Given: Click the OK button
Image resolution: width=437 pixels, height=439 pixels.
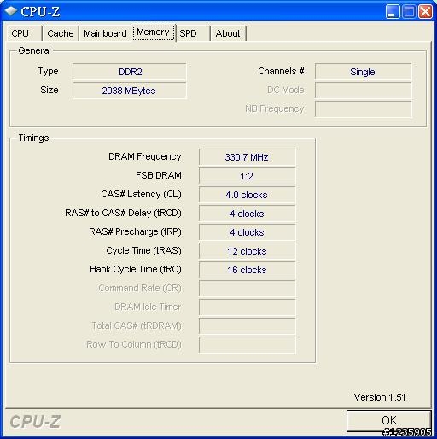Looking at the screenshot, I should pos(389,420).
